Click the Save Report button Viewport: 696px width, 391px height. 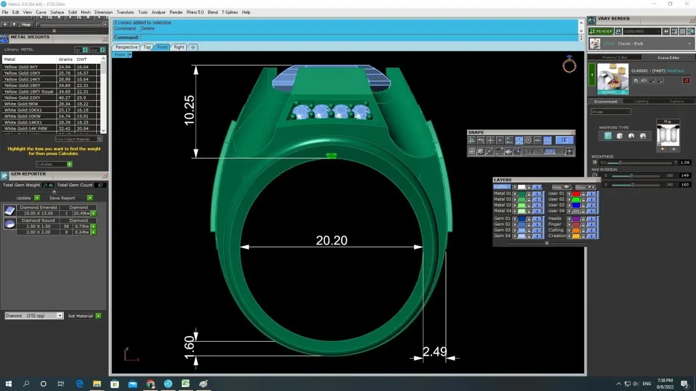click(70, 198)
